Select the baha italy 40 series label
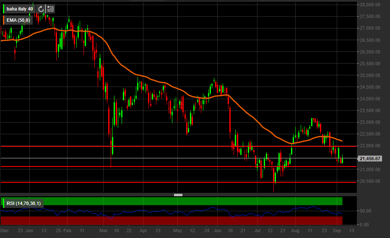Image resolution: width=390 pixels, height=238 pixels. click(20, 9)
